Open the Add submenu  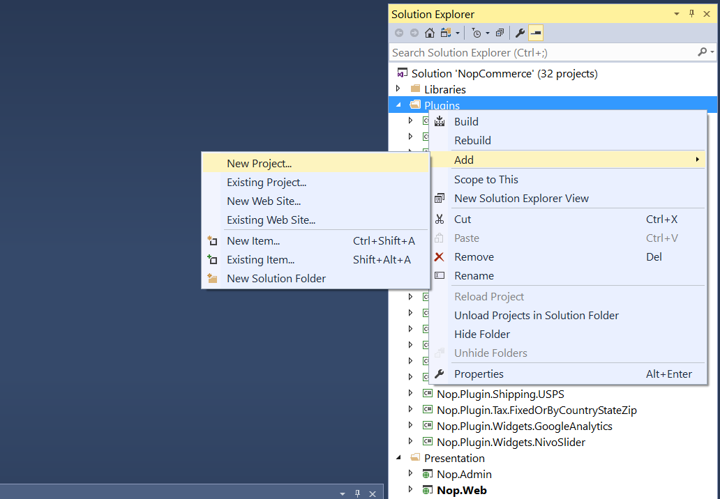[x=567, y=160]
